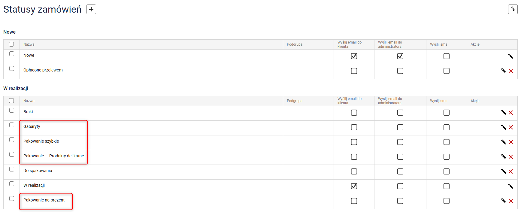The height and width of the screenshot is (212, 521).
Task: Delete the Pakowanie na prezent status
Action: (x=511, y=201)
